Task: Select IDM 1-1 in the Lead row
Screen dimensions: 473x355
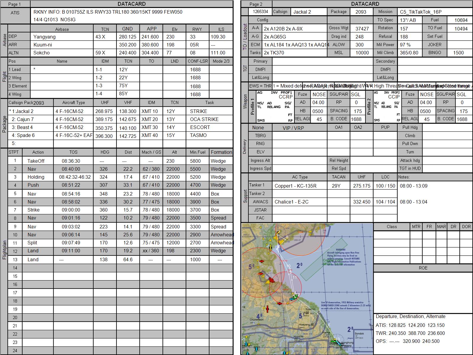Action: [99, 70]
